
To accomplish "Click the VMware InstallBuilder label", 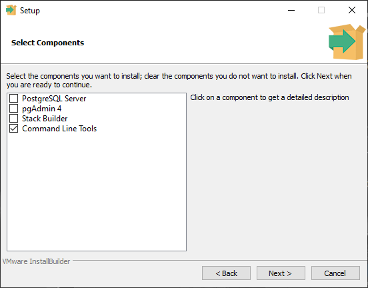I will tap(36, 261).
